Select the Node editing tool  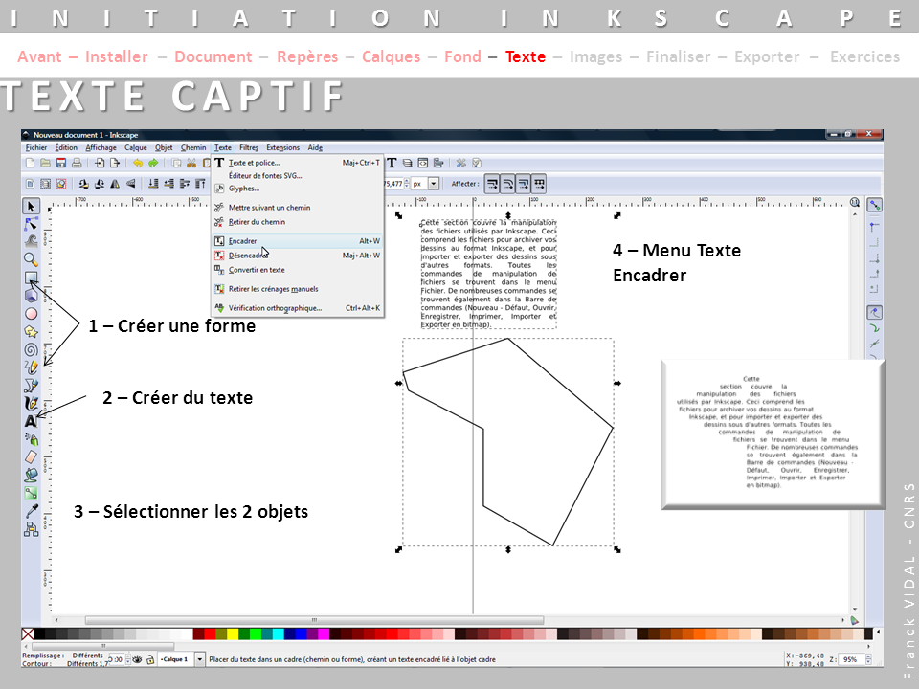point(31,224)
